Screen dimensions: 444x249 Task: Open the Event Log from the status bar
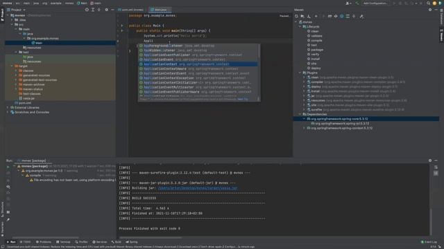(x=429, y=242)
